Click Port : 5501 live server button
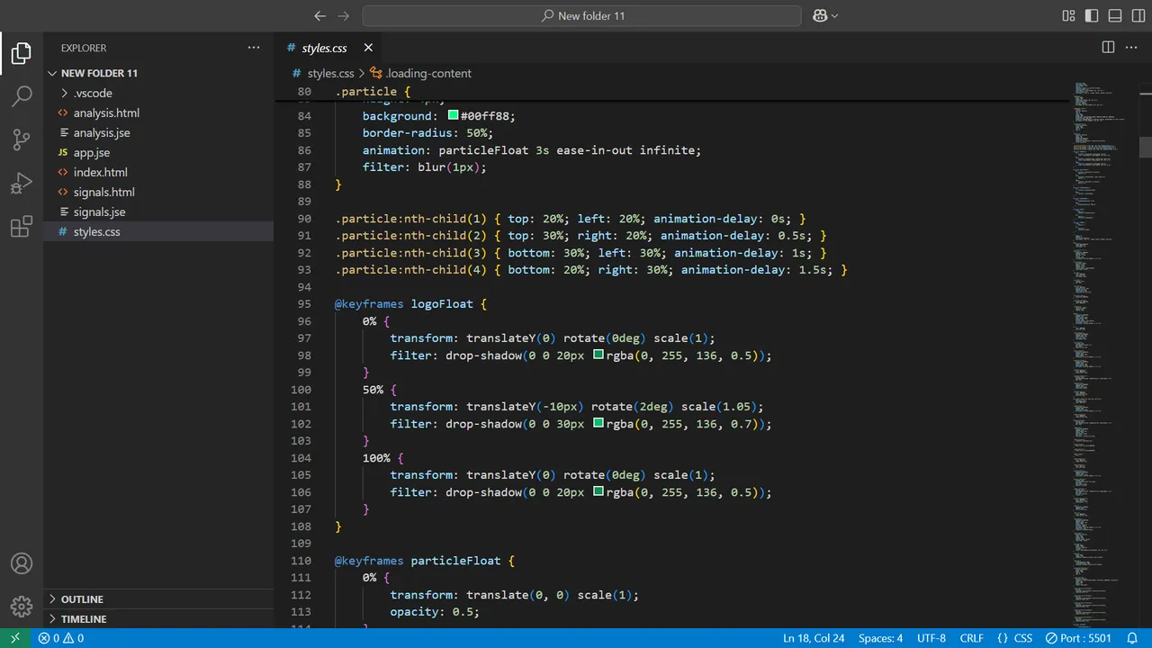Screen dimensions: 1152x648 click(x=1078, y=638)
